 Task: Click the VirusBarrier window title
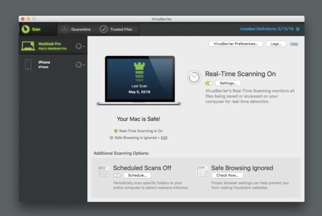tap(162, 19)
